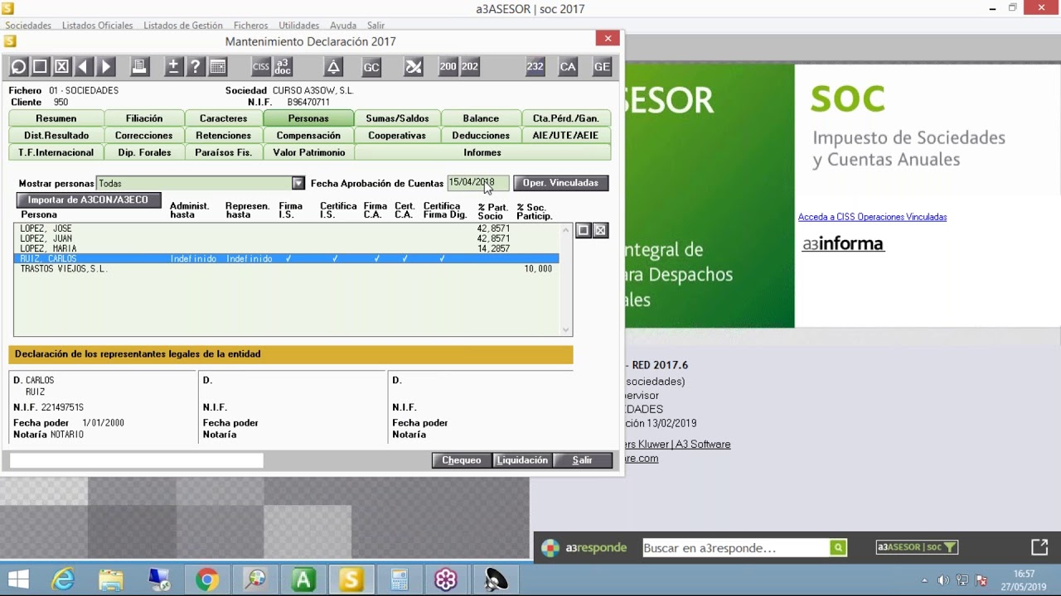Go to previous record with left arrow
This screenshot has height=596, width=1061.
[84, 67]
